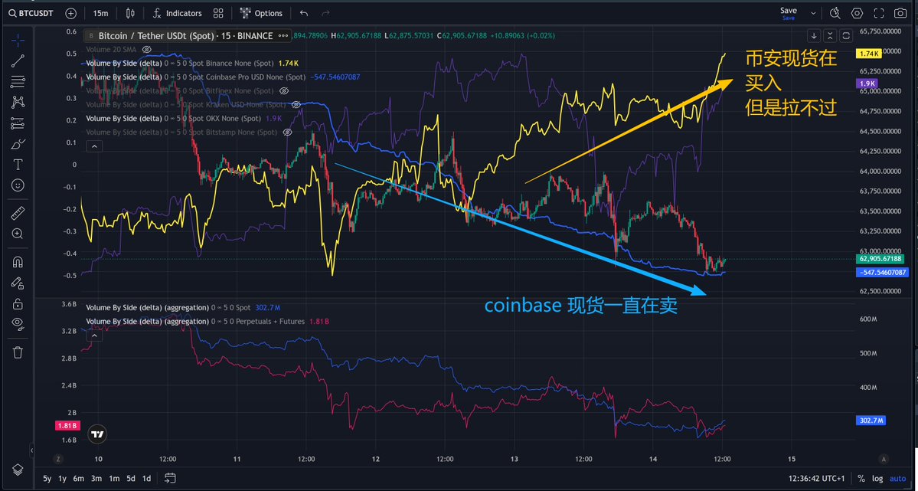Change the candlestick chart style
Viewport: 918px width, 491px height.
click(x=131, y=13)
